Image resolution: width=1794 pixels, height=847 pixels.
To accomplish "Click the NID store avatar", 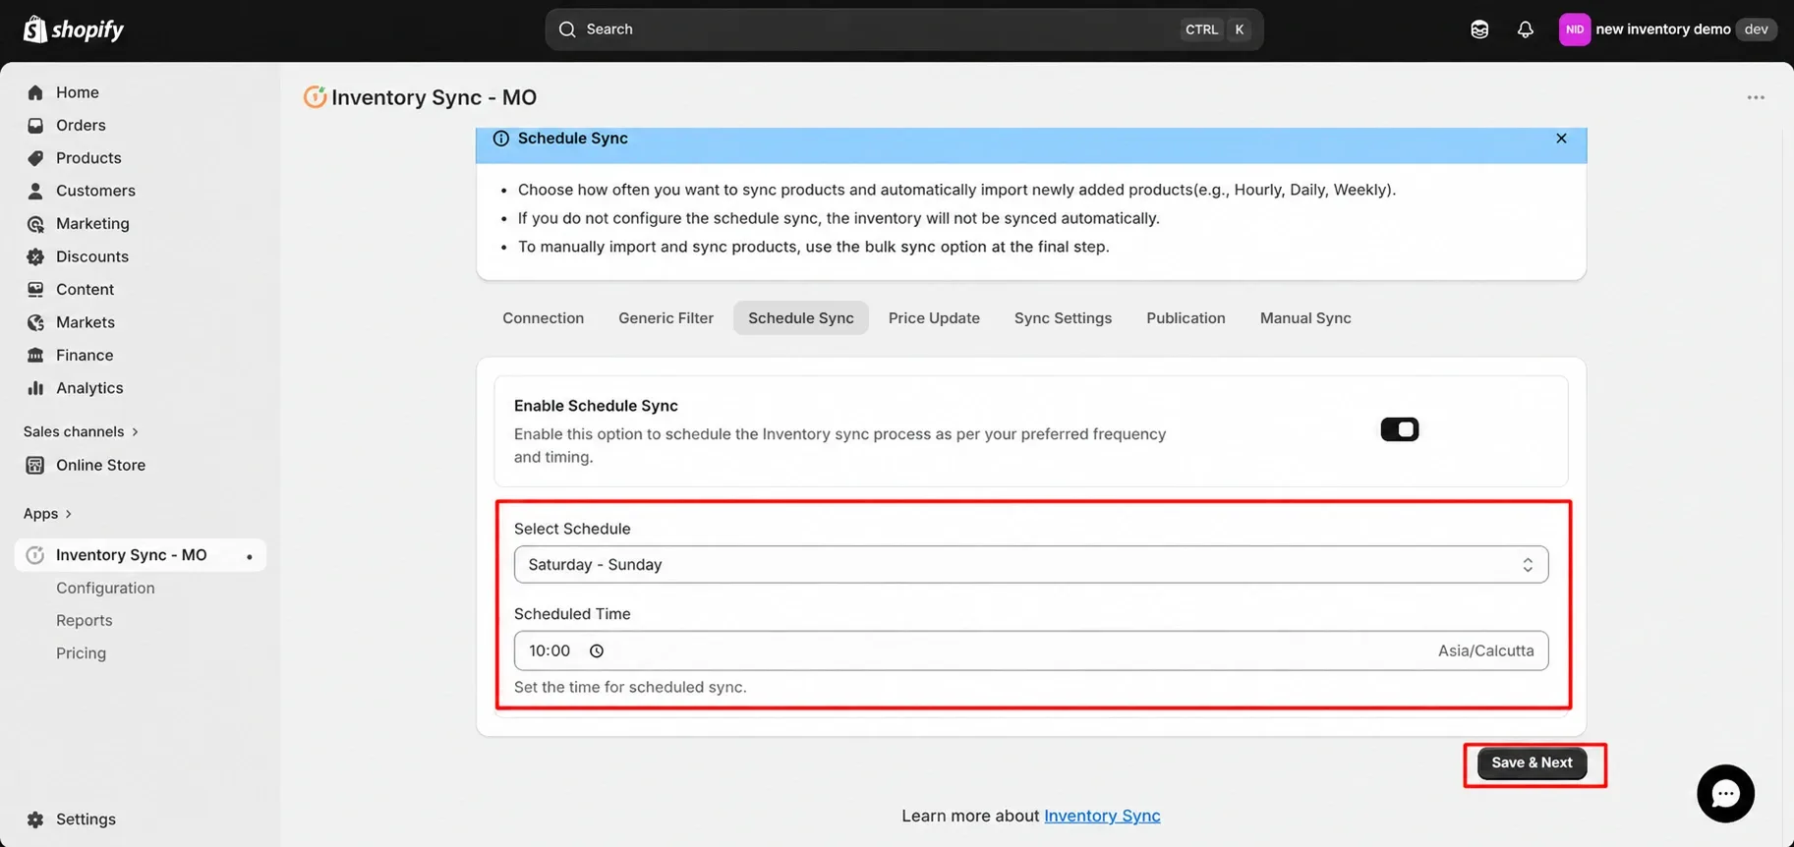I will [x=1574, y=29].
